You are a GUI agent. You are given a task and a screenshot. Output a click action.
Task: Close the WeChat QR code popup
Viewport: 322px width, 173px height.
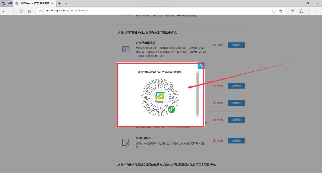(201, 66)
